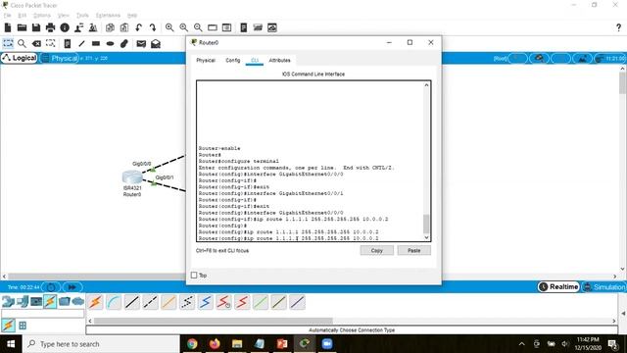Open Chrome from the Windows taskbar

[192, 344]
